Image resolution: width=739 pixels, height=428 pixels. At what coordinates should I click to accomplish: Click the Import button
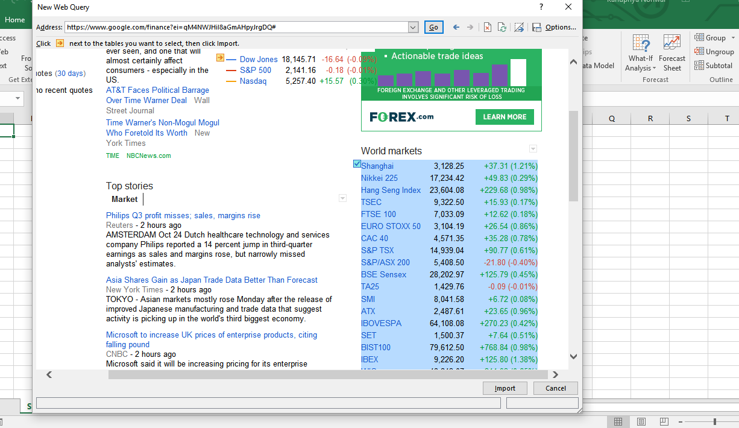click(505, 388)
